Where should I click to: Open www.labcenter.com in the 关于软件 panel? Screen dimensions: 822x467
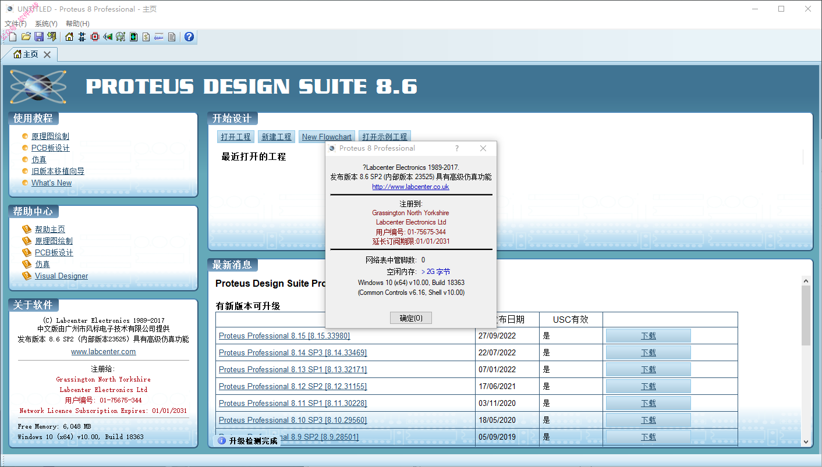point(104,351)
